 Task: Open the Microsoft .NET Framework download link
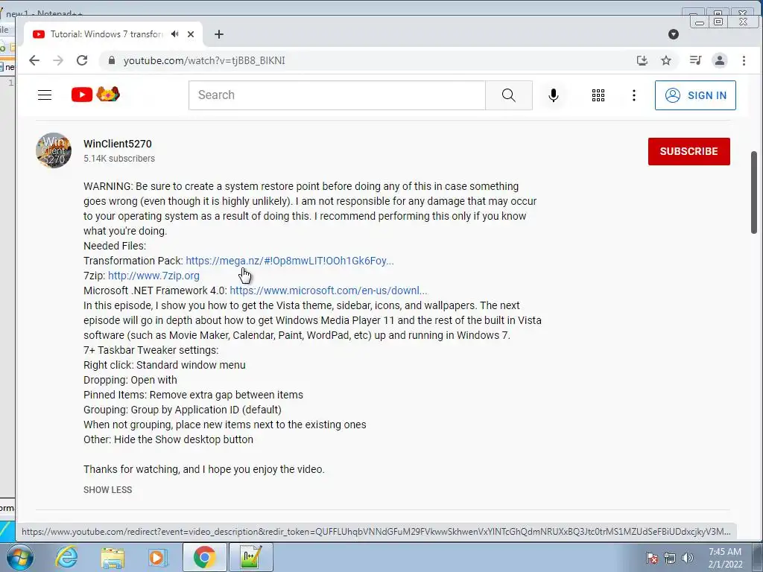coord(329,290)
